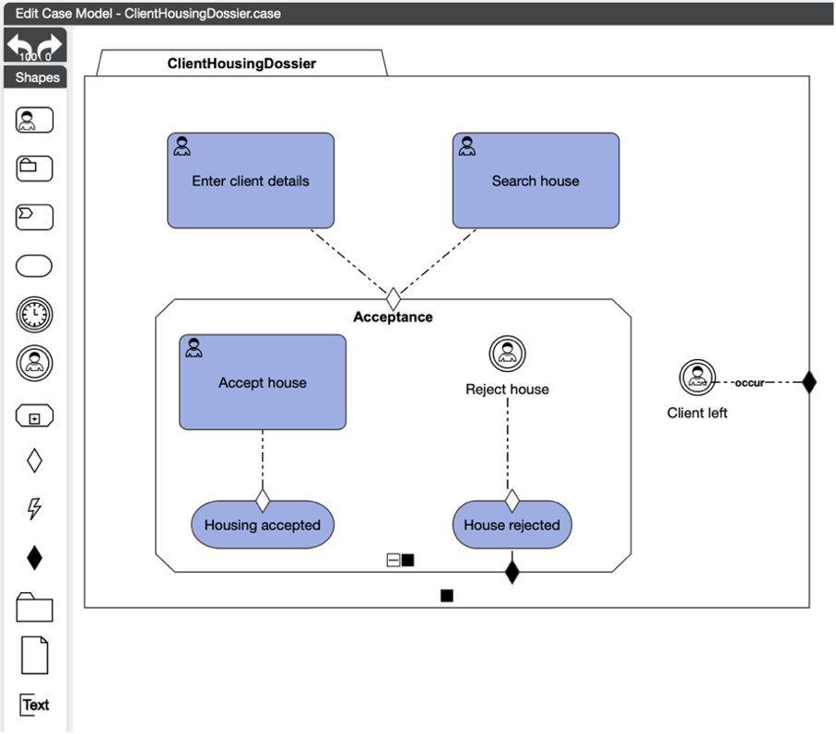Screen dimensions: 836x734
Task: Click the undo arrow icon
Action: click(20, 46)
